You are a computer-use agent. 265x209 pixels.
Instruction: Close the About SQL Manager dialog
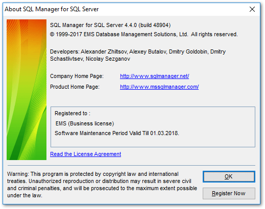(x=252, y=9)
